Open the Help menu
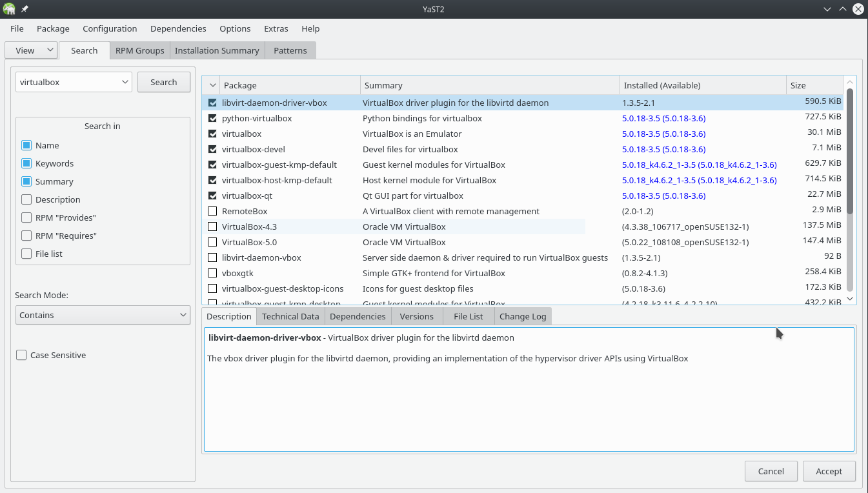This screenshot has width=868, height=493. point(310,28)
